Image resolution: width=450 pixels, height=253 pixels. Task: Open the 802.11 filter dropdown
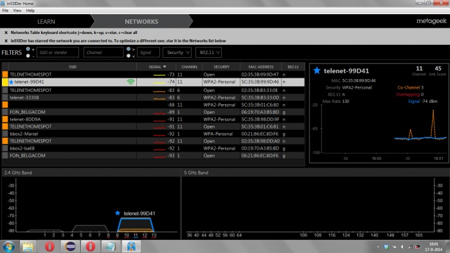point(209,53)
